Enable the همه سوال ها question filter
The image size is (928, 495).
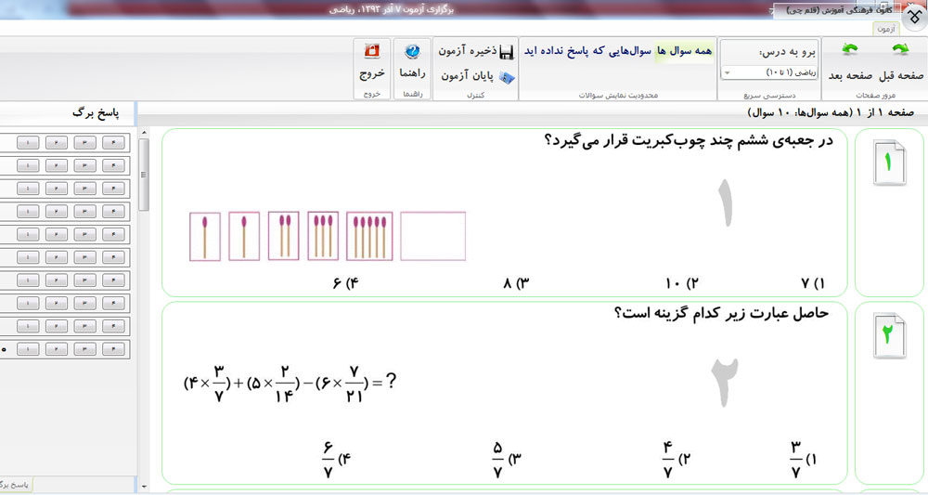point(685,50)
